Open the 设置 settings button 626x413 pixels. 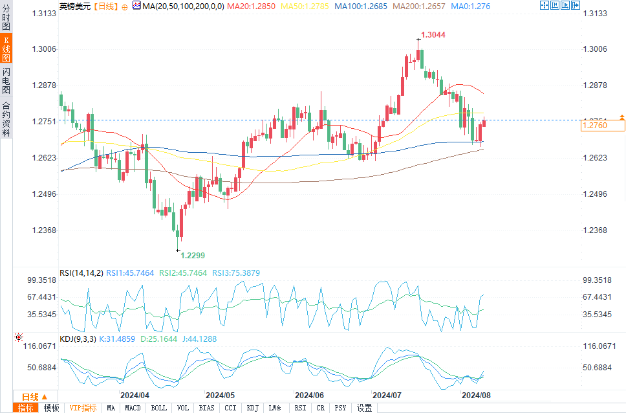364,408
